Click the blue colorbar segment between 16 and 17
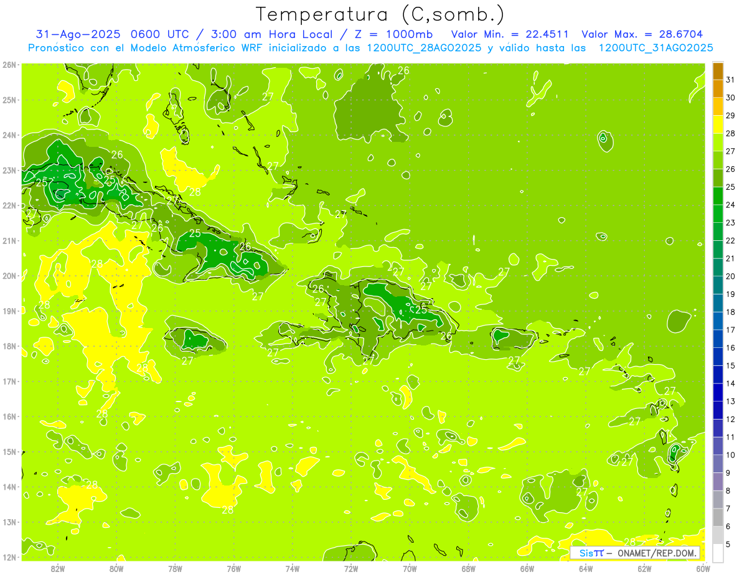This screenshot has width=747, height=577. 718,338
